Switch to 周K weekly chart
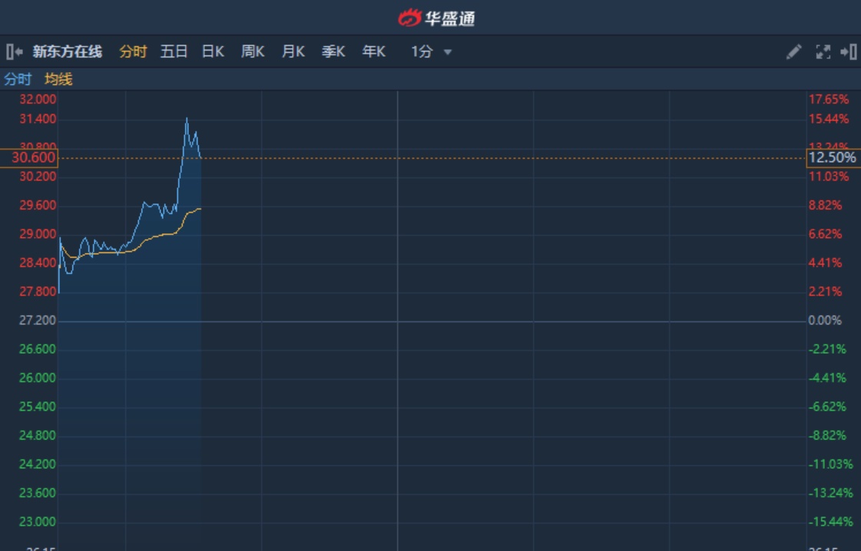 pyautogui.click(x=253, y=52)
